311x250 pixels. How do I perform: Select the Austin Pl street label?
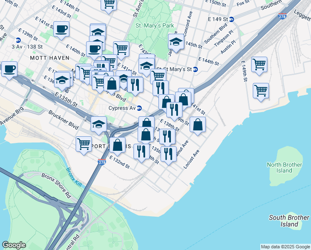[x=228, y=47]
